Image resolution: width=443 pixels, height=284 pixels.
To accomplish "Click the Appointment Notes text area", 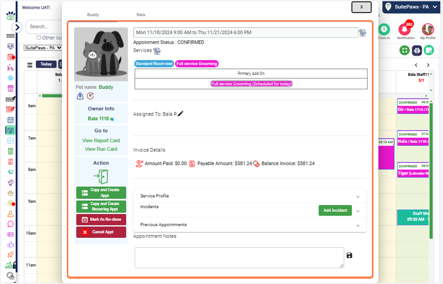I will pyautogui.click(x=239, y=257).
